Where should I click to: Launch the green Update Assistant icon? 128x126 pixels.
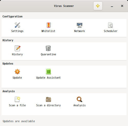[48, 71]
